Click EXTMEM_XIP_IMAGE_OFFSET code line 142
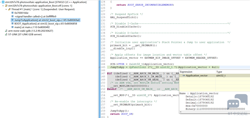The image size is (250, 118). click(x=164, y=58)
